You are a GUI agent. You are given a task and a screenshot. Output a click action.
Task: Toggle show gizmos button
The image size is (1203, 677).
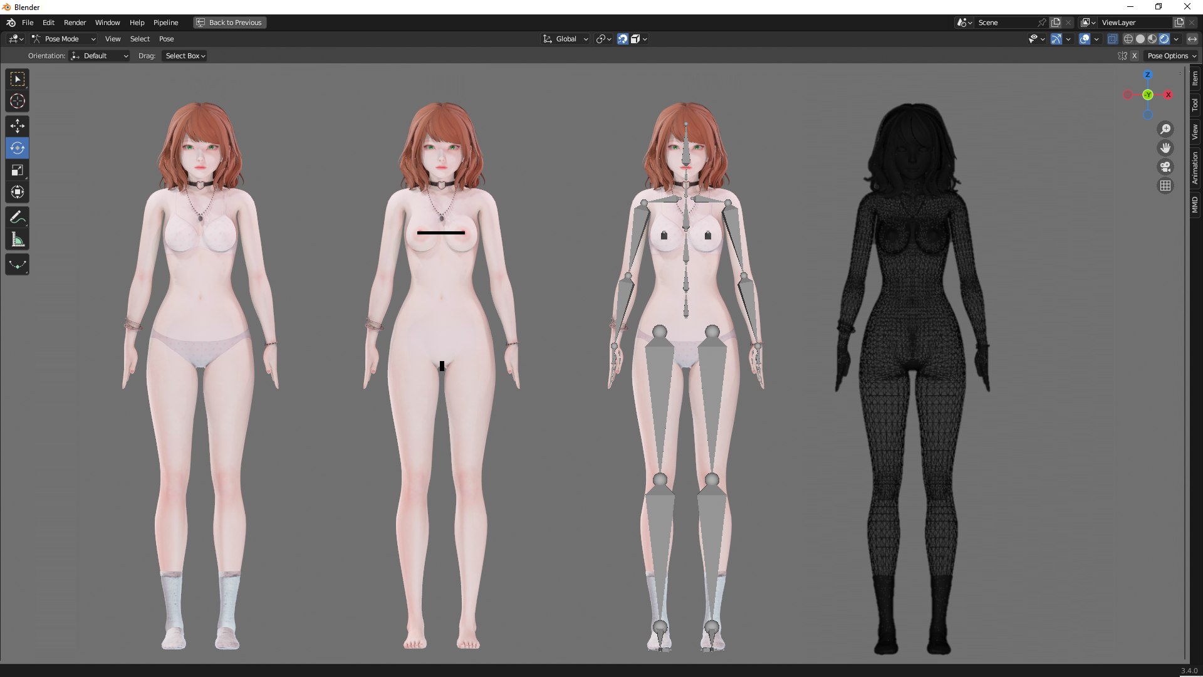[x=1056, y=39]
